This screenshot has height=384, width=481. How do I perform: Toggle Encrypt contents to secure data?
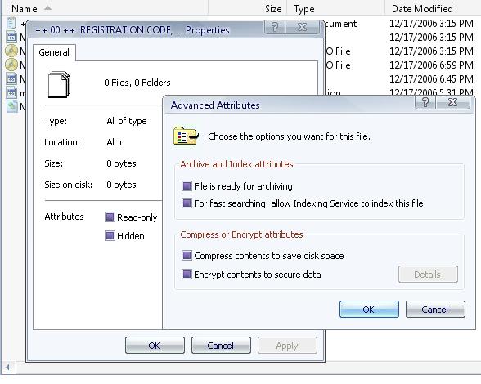[187, 274]
